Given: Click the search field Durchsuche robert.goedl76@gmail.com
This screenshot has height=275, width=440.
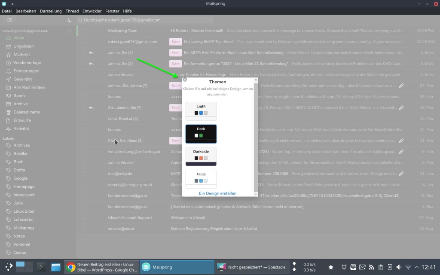Looking at the screenshot, I should 145,20.
